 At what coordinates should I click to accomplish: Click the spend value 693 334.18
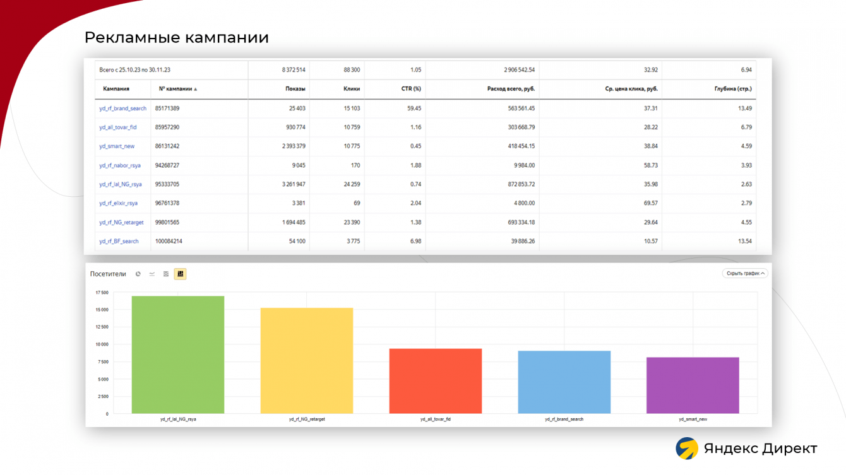(521, 222)
